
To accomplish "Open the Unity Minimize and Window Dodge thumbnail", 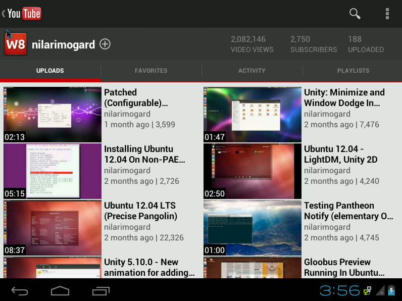I will click(253, 114).
